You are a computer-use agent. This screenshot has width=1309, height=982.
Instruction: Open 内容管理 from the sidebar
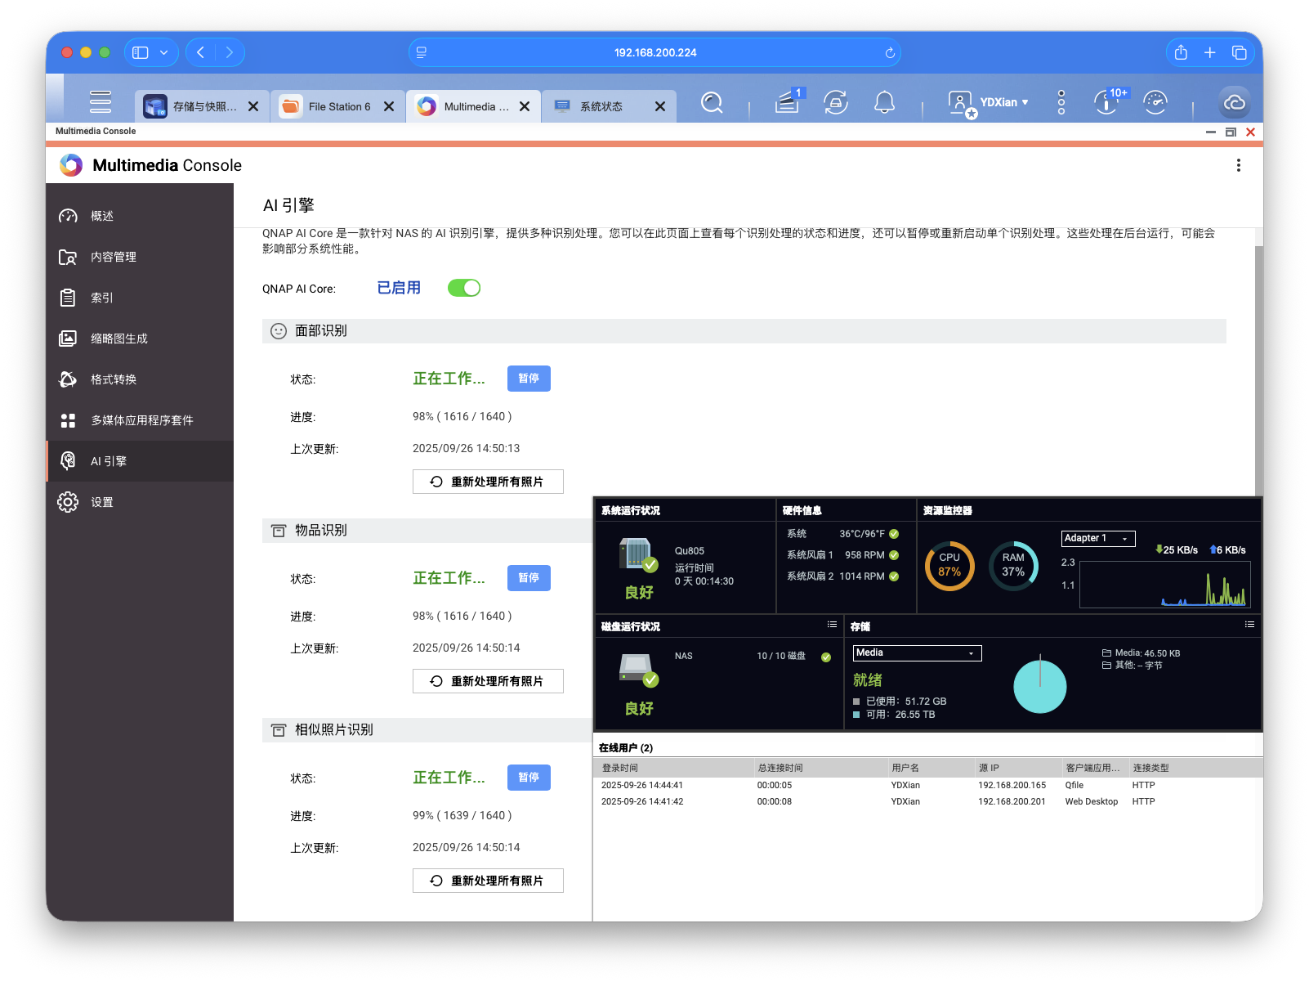point(115,256)
